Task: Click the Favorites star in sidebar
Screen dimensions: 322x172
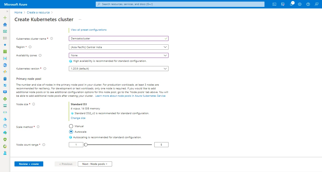Action: point(5,45)
